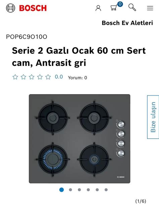The width and height of the screenshot is (159, 212).
Task: Select the first carousel dot indicator
Action: [61, 190]
